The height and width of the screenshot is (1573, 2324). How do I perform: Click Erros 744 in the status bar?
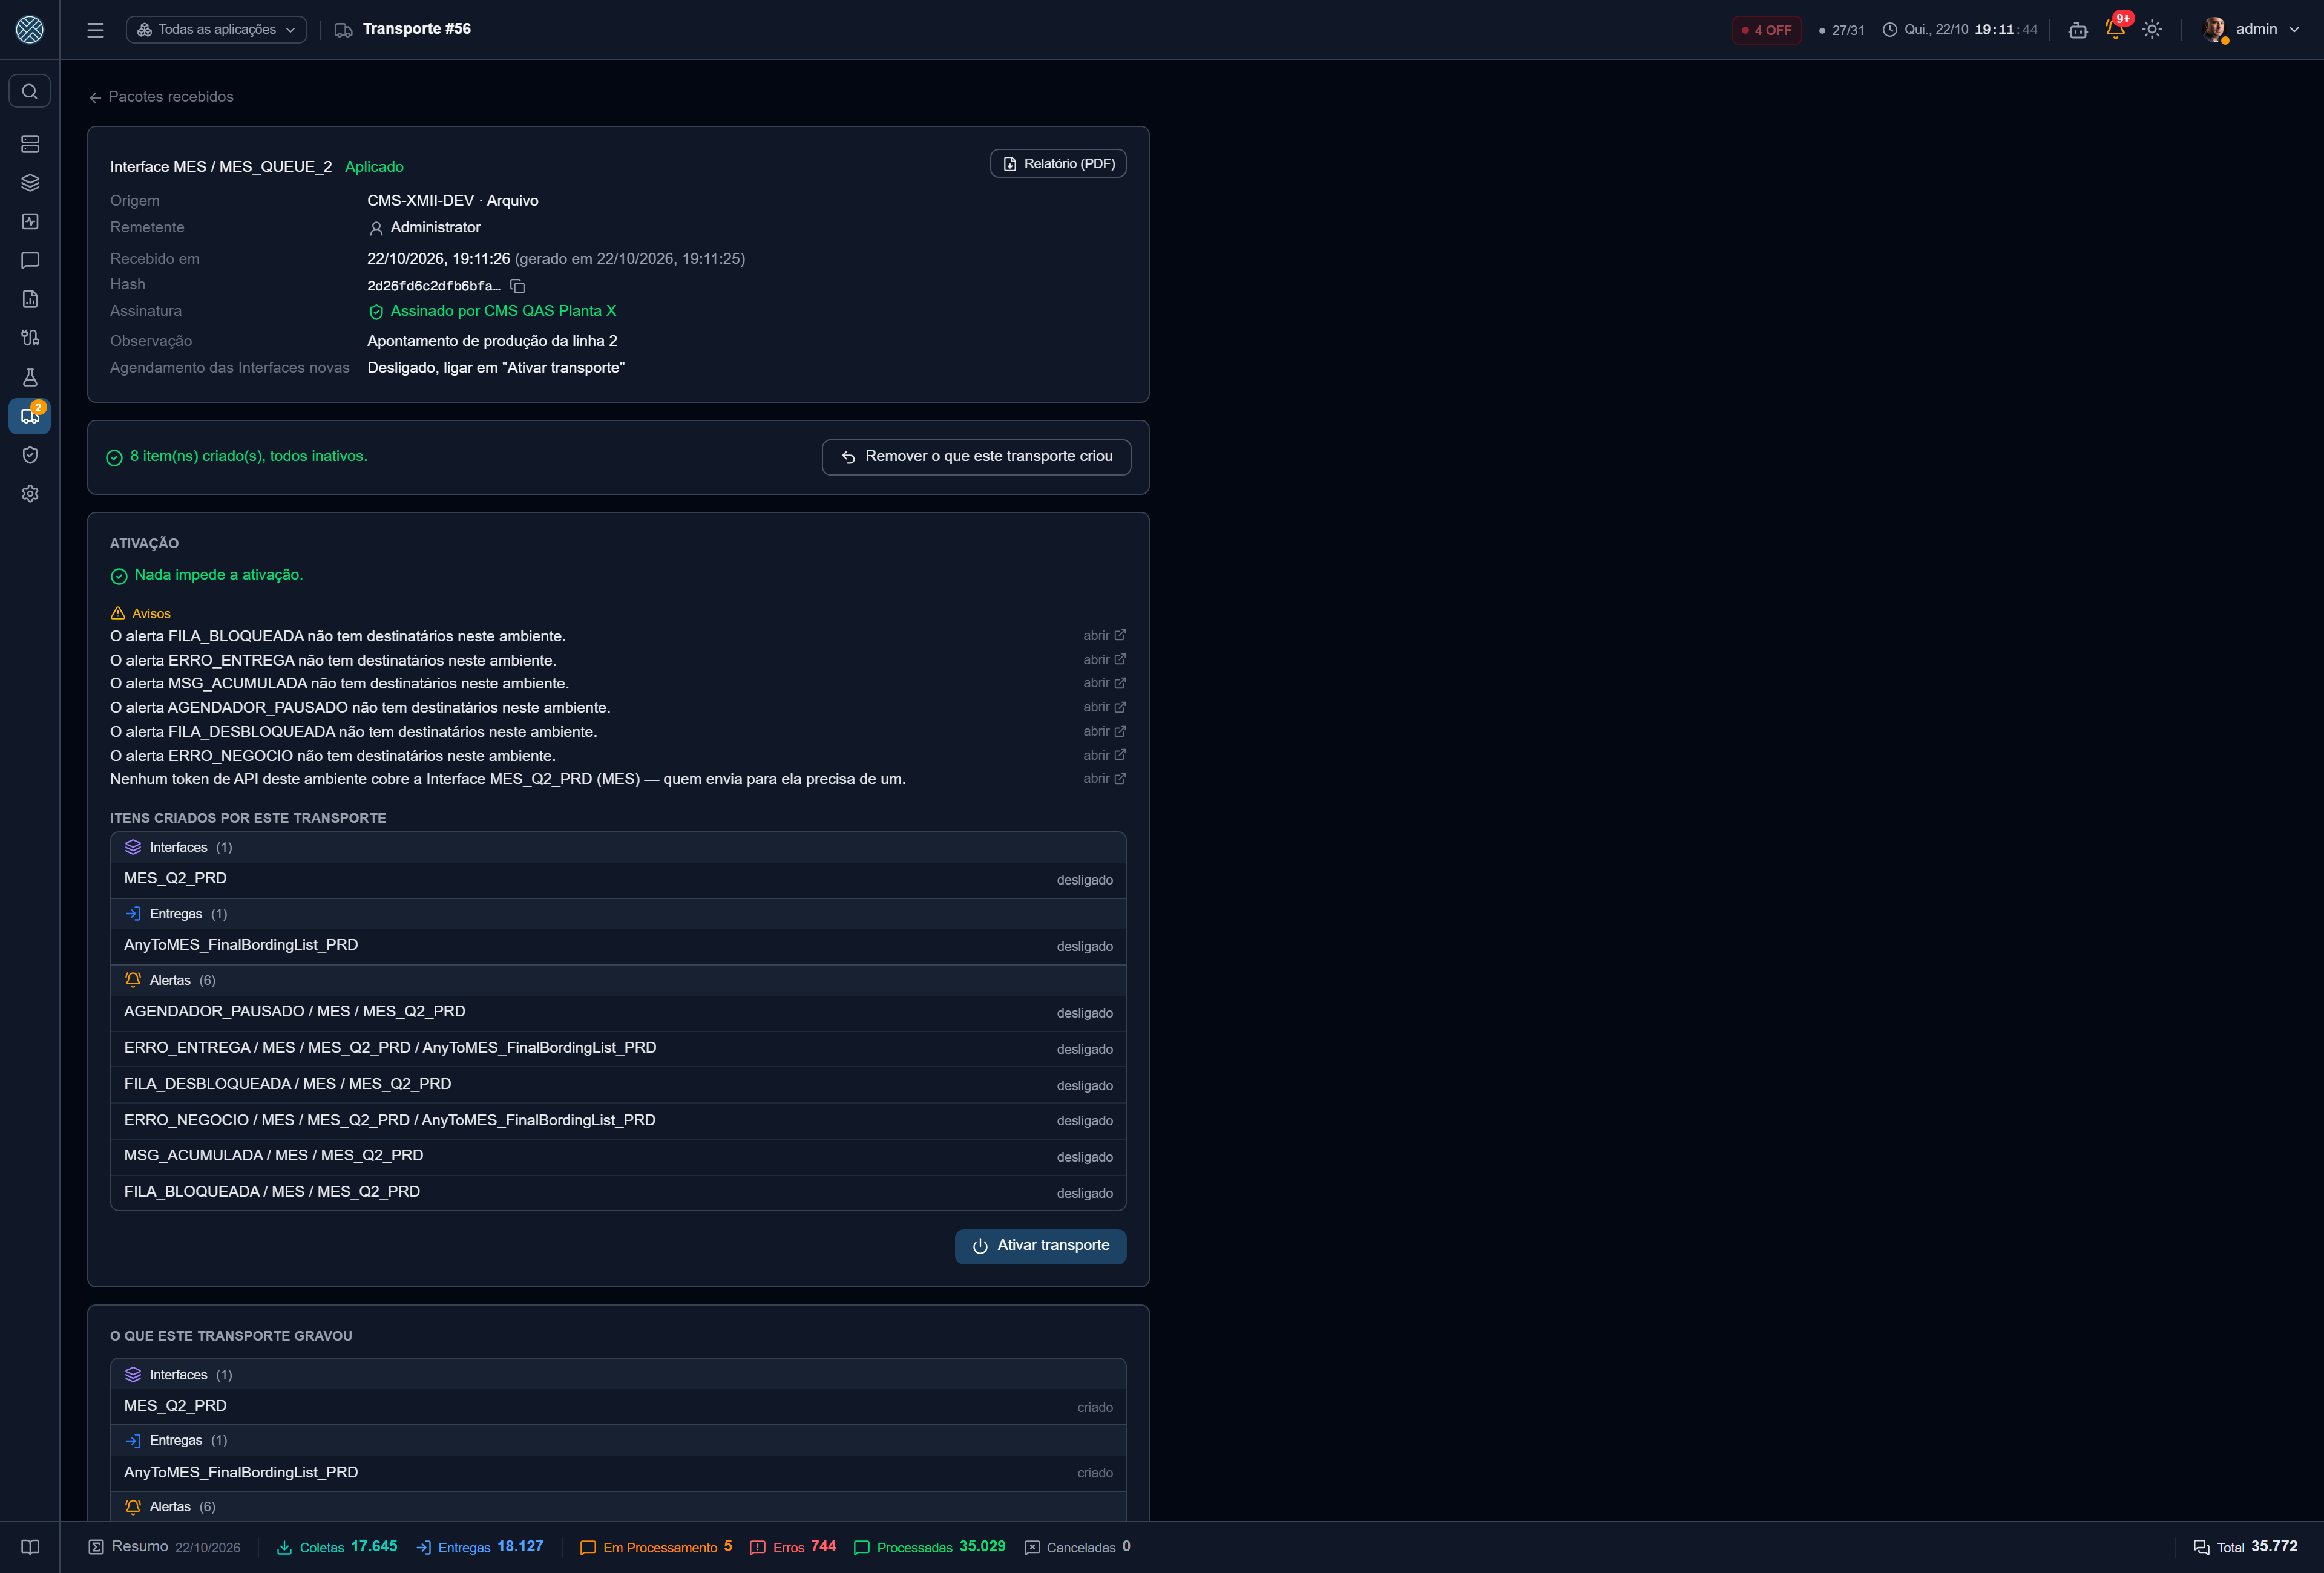click(793, 1547)
